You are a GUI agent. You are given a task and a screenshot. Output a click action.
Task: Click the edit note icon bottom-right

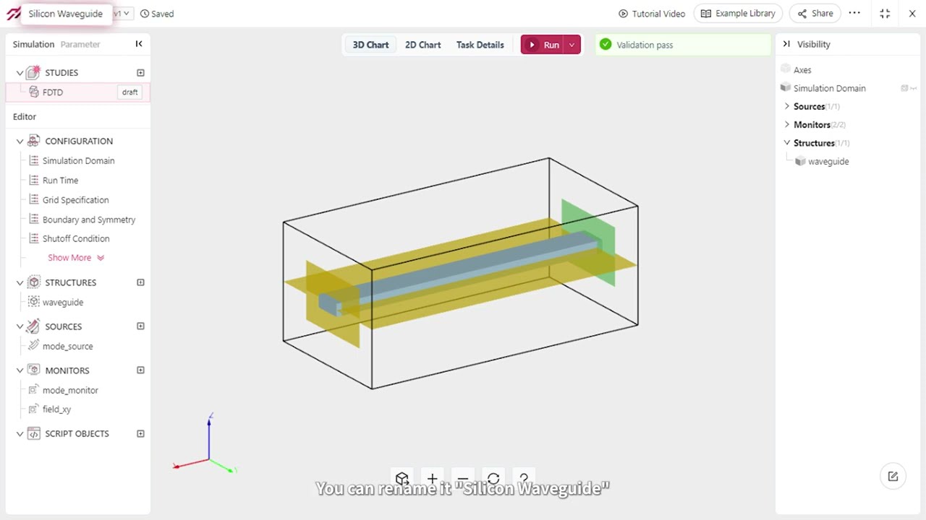click(x=893, y=477)
